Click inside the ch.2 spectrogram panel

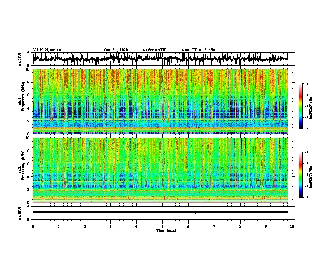(160, 170)
